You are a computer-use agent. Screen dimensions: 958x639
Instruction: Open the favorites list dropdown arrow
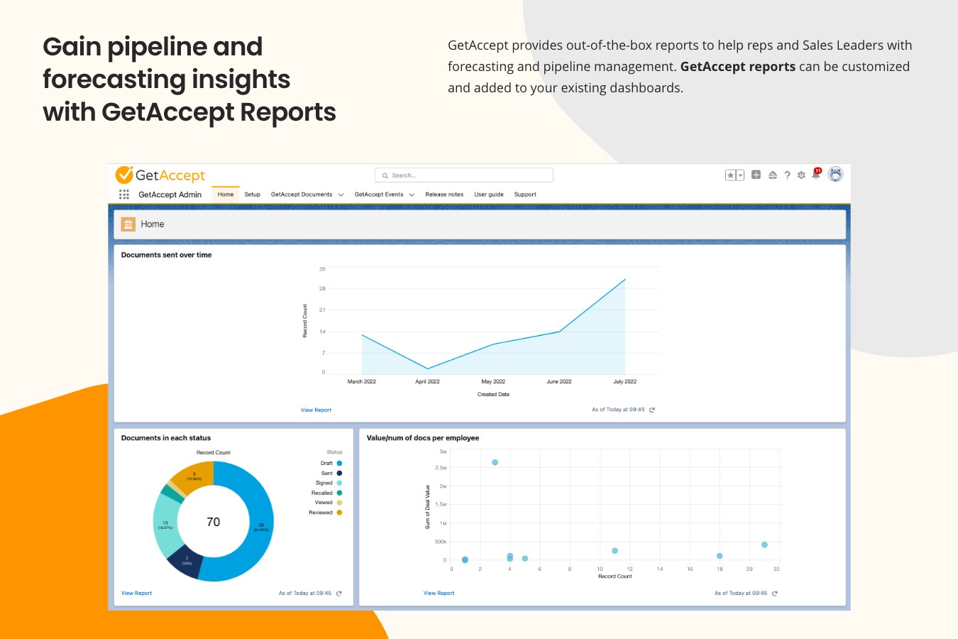pyautogui.click(x=739, y=174)
